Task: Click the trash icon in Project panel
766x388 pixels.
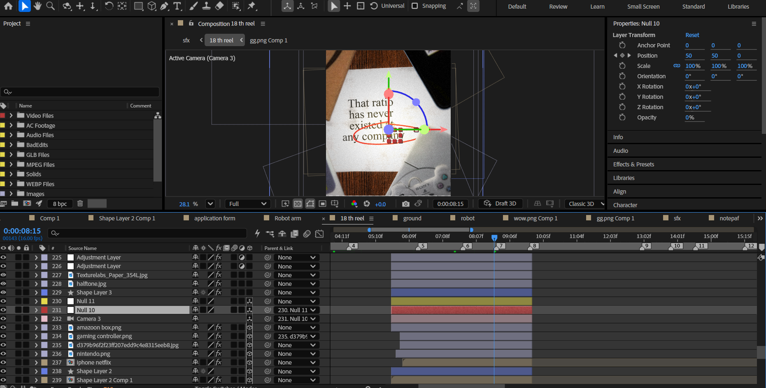Action: [x=80, y=203]
